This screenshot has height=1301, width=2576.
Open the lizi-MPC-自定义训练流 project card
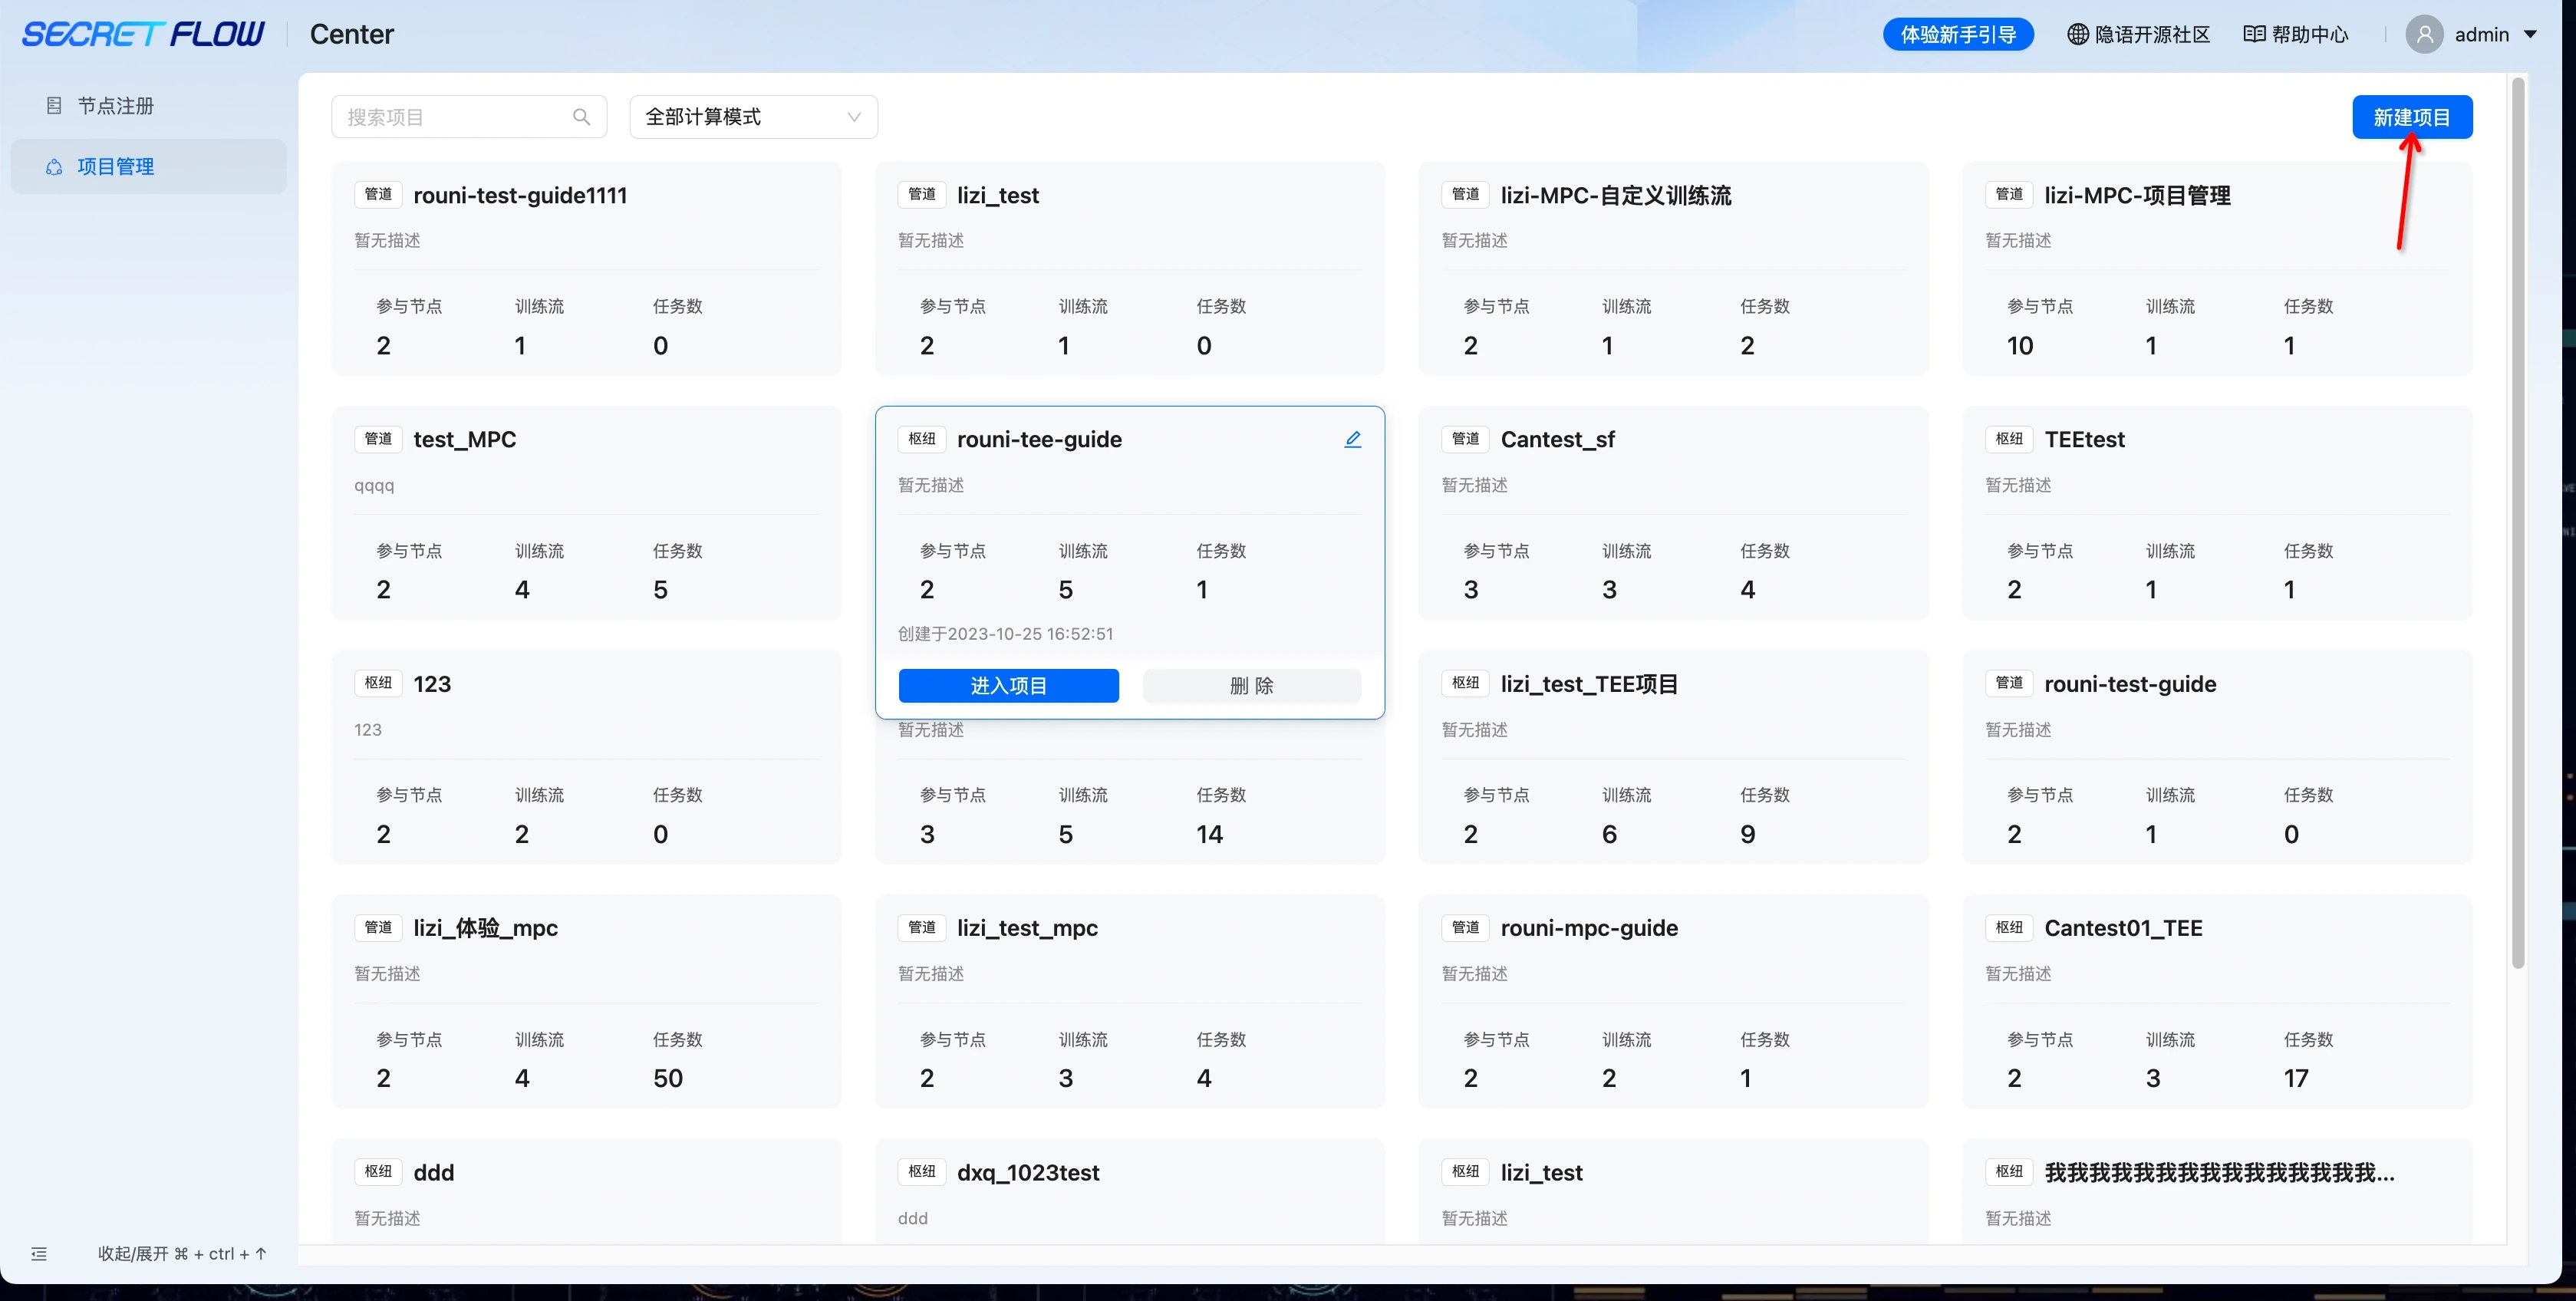tap(1673, 269)
